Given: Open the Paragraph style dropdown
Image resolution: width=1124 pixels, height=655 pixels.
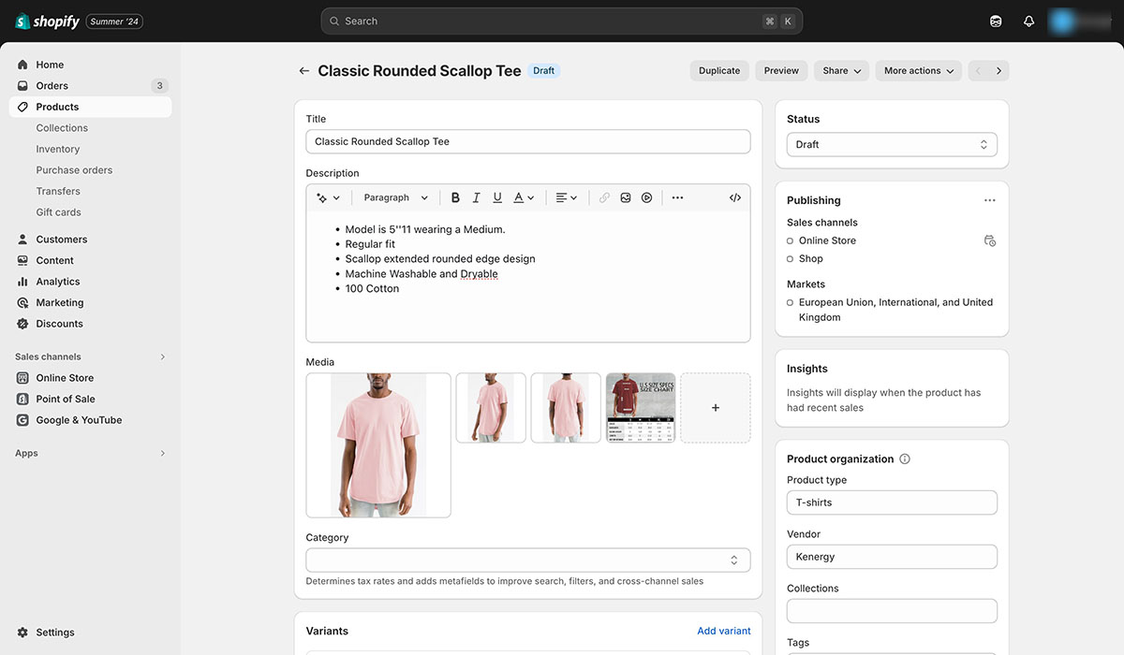Looking at the screenshot, I should pyautogui.click(x=394, y=196).
